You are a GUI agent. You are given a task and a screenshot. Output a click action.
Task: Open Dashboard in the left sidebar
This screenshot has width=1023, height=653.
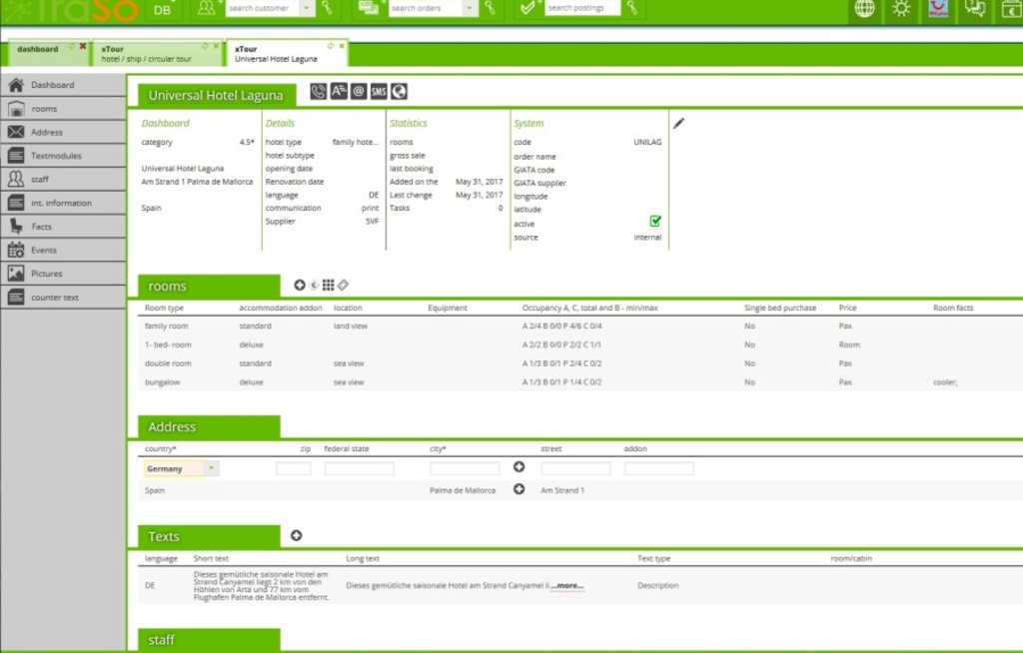click(63, 85)
